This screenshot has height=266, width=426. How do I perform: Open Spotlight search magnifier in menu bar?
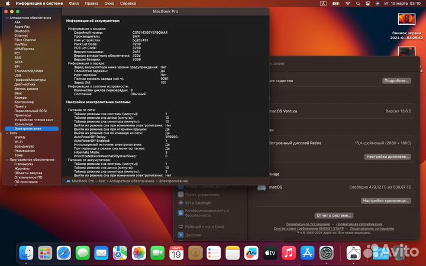[x=358, y=4]
